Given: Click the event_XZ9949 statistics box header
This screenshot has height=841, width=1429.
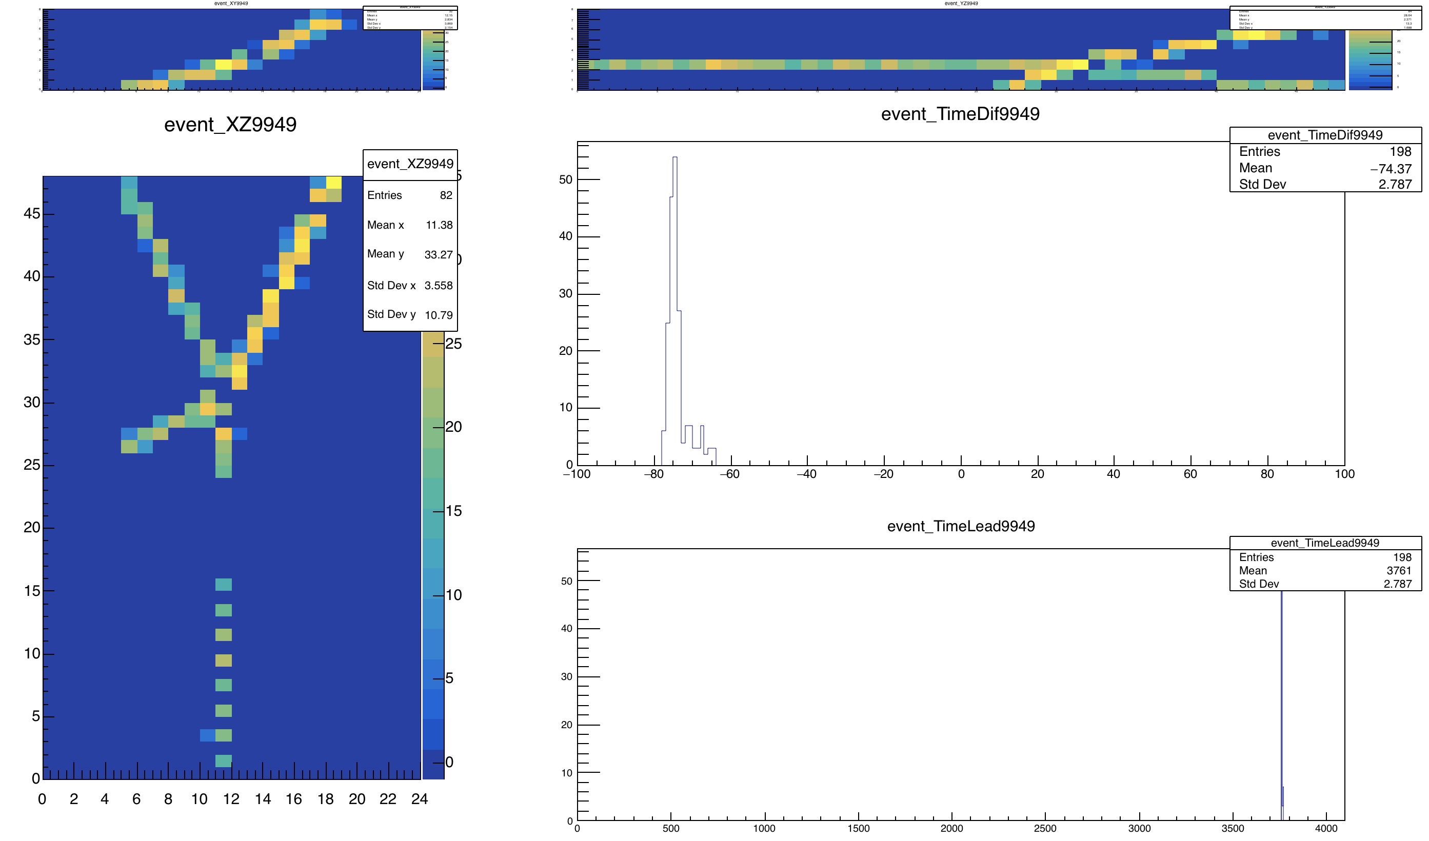Looking at the screenshot, I should (410, 165).
